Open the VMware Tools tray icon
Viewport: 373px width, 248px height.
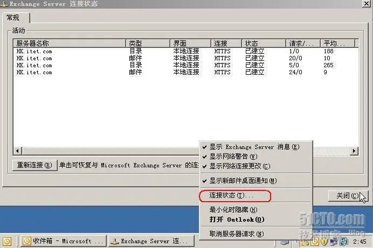tap(344, 242)
